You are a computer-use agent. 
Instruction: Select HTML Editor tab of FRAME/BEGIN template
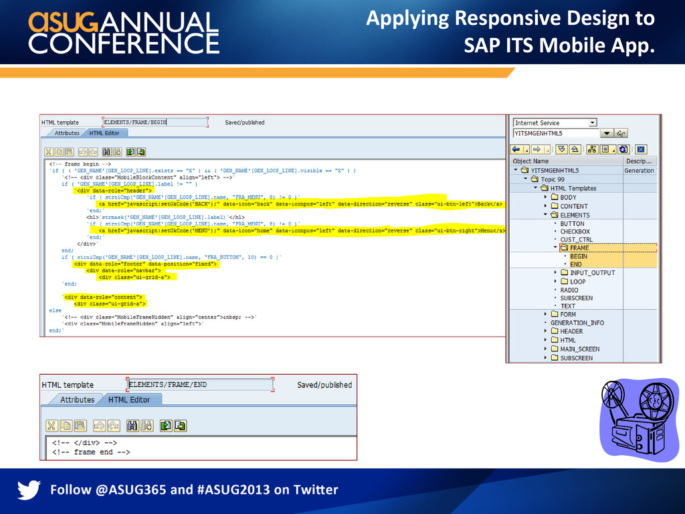[x=104, y=133]
